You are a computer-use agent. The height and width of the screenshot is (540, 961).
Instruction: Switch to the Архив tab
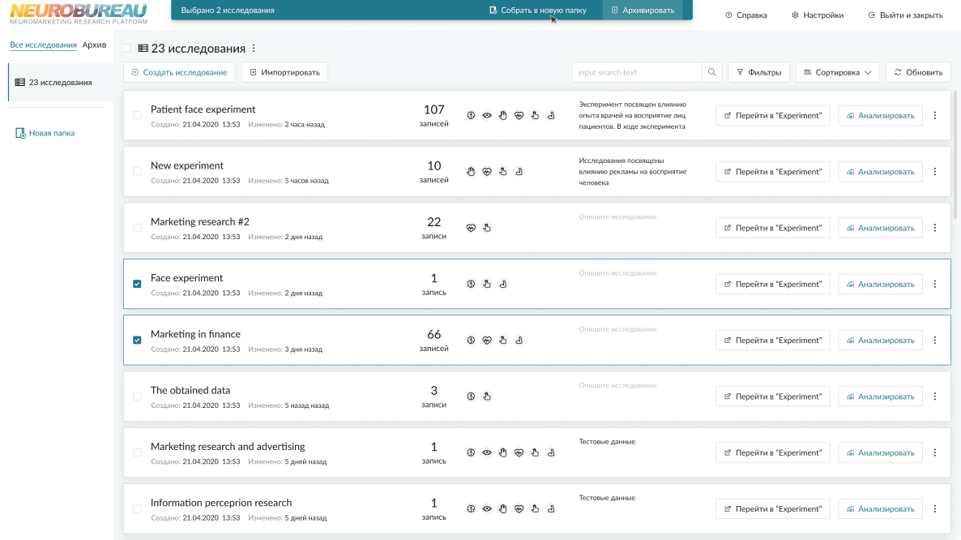[94, 45]
